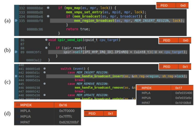Click address 00008bd8 in the gutter
The width and height of the screenshot is (194, 126).
(x=35, y=12)
